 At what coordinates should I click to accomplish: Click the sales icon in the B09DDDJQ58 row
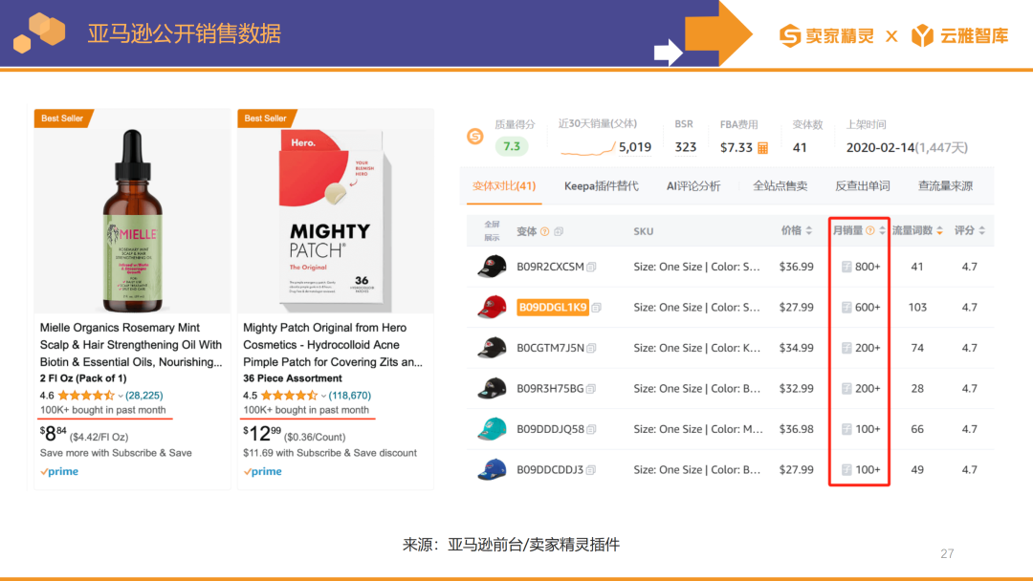[x=846, y=429]
